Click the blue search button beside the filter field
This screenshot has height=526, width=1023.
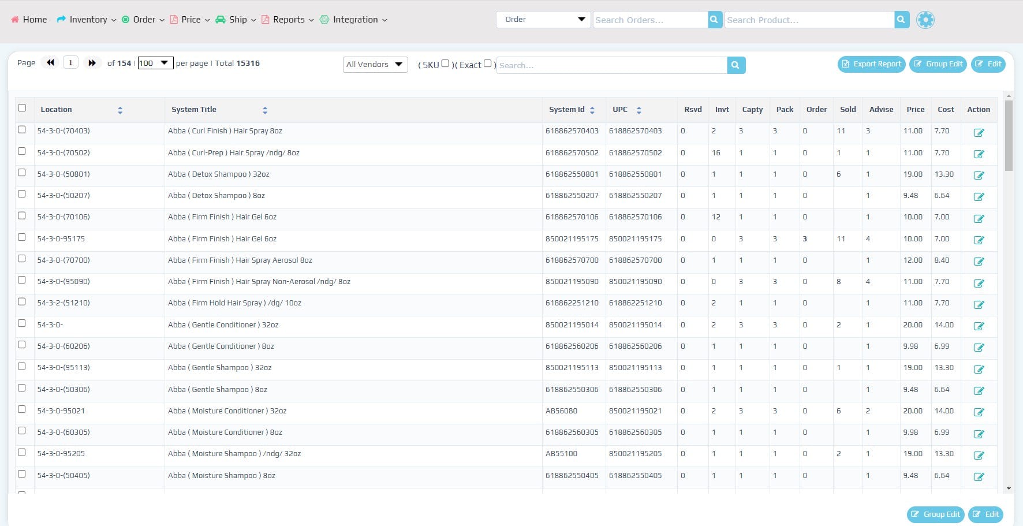coord(735,65)
